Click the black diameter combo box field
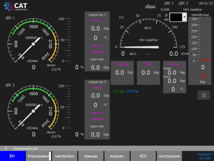 click(176, 17)
